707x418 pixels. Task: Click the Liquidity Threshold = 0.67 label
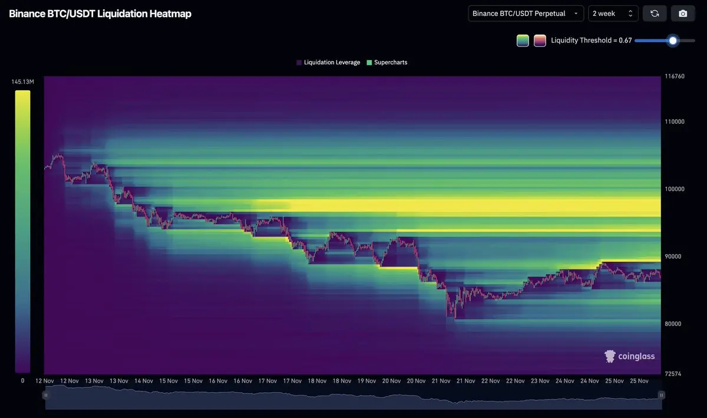[592, 41]
